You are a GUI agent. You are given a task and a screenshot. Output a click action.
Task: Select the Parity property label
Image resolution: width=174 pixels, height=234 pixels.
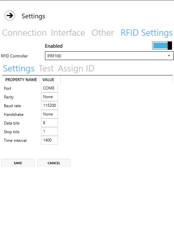pos(9,97)
